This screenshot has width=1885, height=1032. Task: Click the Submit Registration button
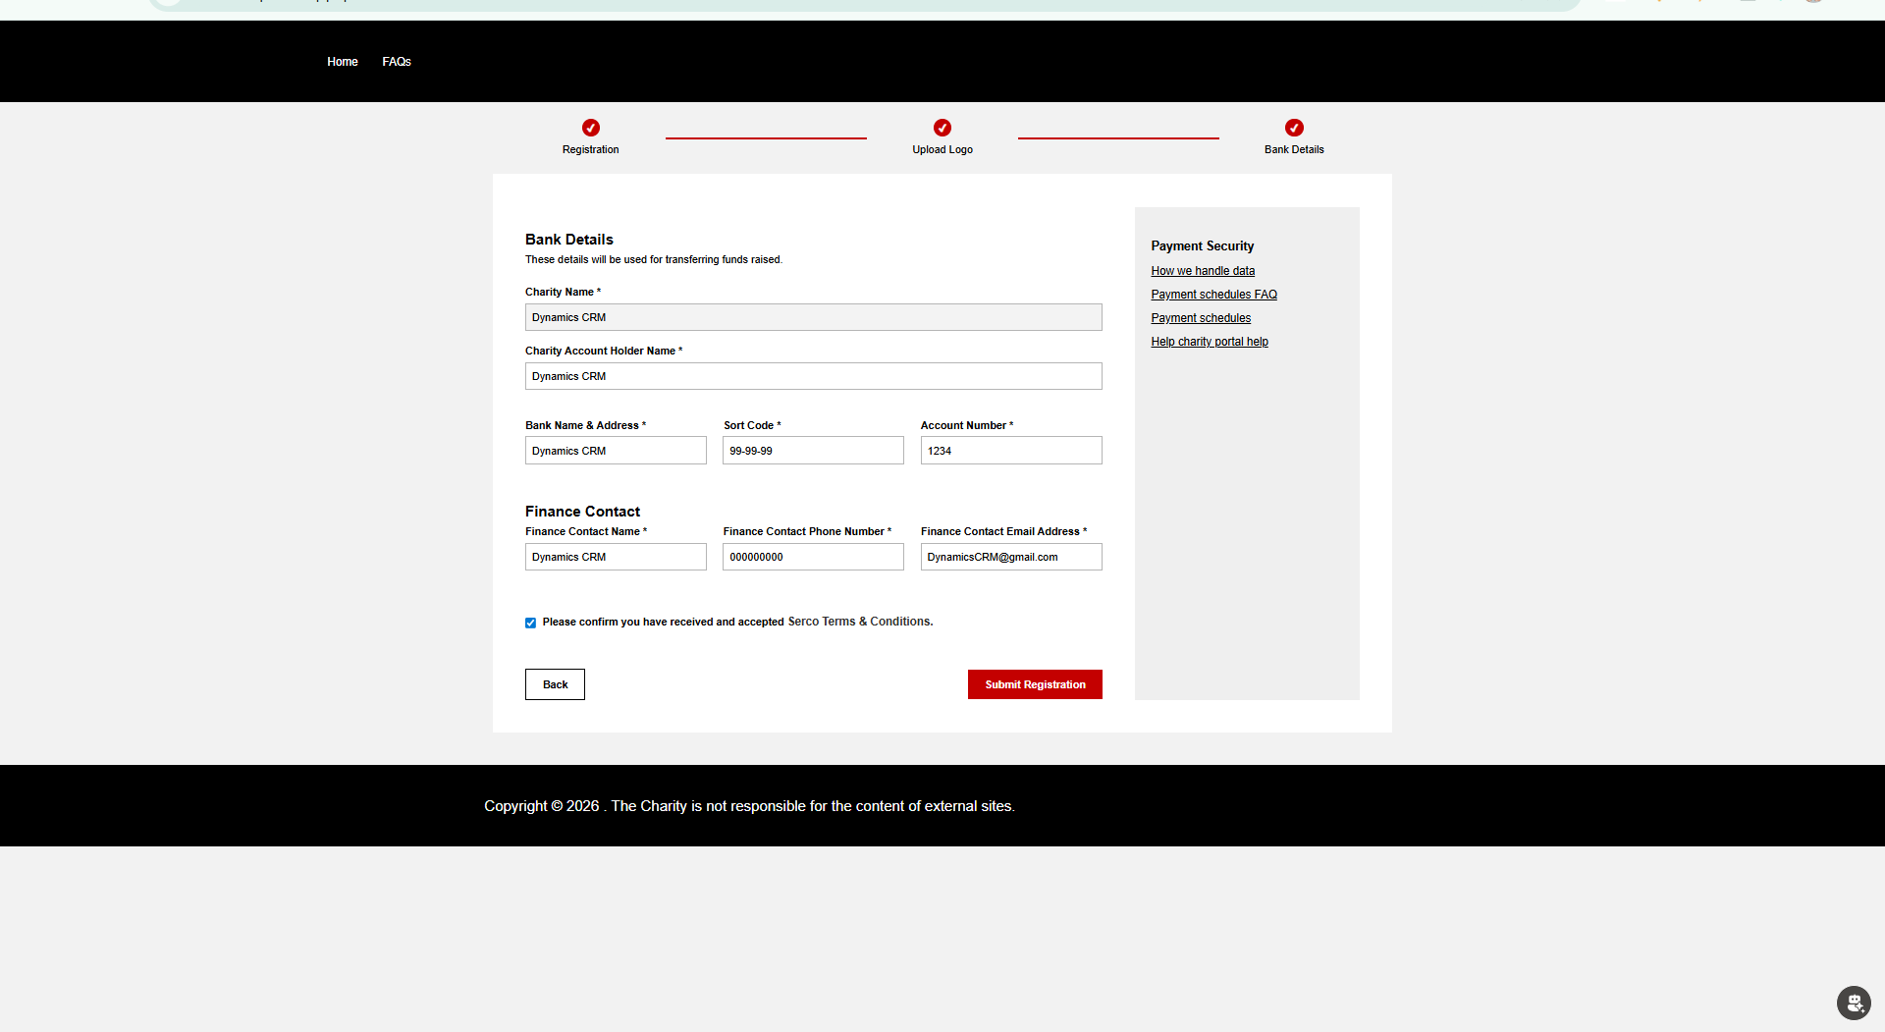(x=1035, y=684)
